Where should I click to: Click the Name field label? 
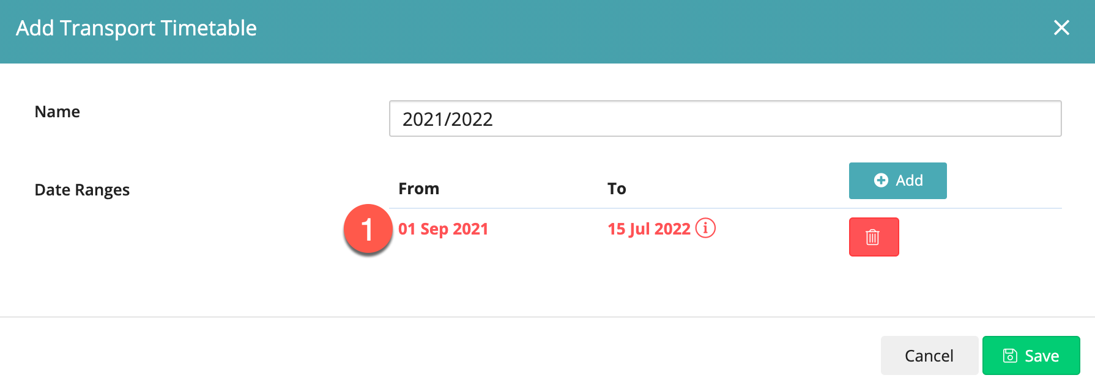click(x=57, y=112)
